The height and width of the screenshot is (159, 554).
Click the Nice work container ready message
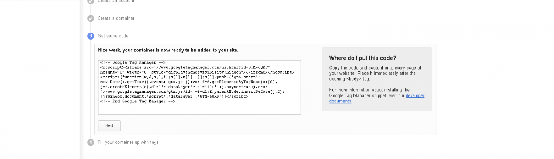click(x=168, y=50)
